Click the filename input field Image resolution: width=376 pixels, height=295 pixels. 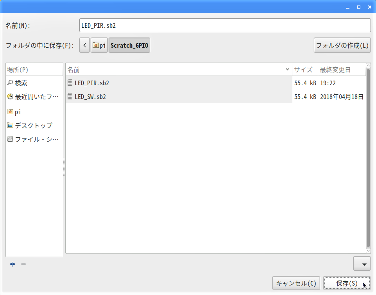[x=224, y=25]
